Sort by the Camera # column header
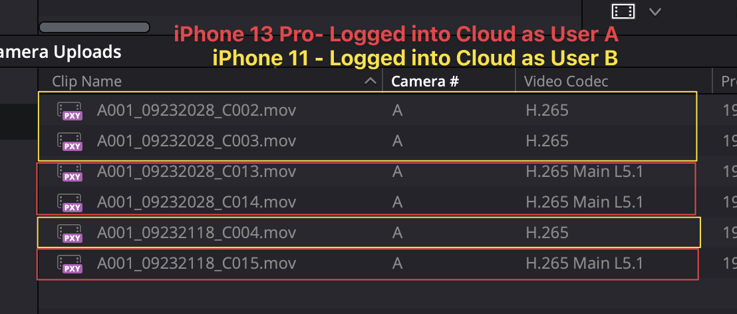This screenshot has height=314, width=737. click(425, 81)
